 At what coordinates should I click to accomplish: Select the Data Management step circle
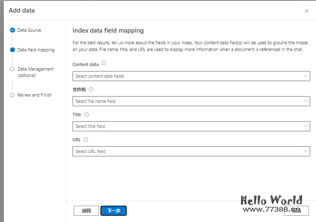12,69
